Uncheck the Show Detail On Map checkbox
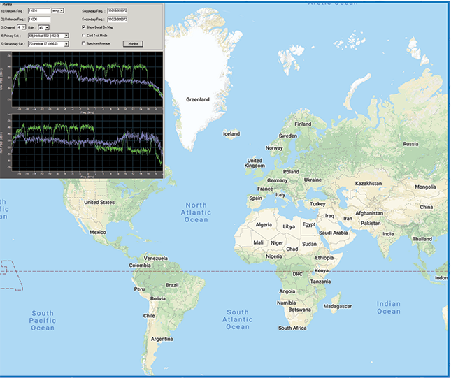This screenshot has width=451, height=378. (83, 27)
